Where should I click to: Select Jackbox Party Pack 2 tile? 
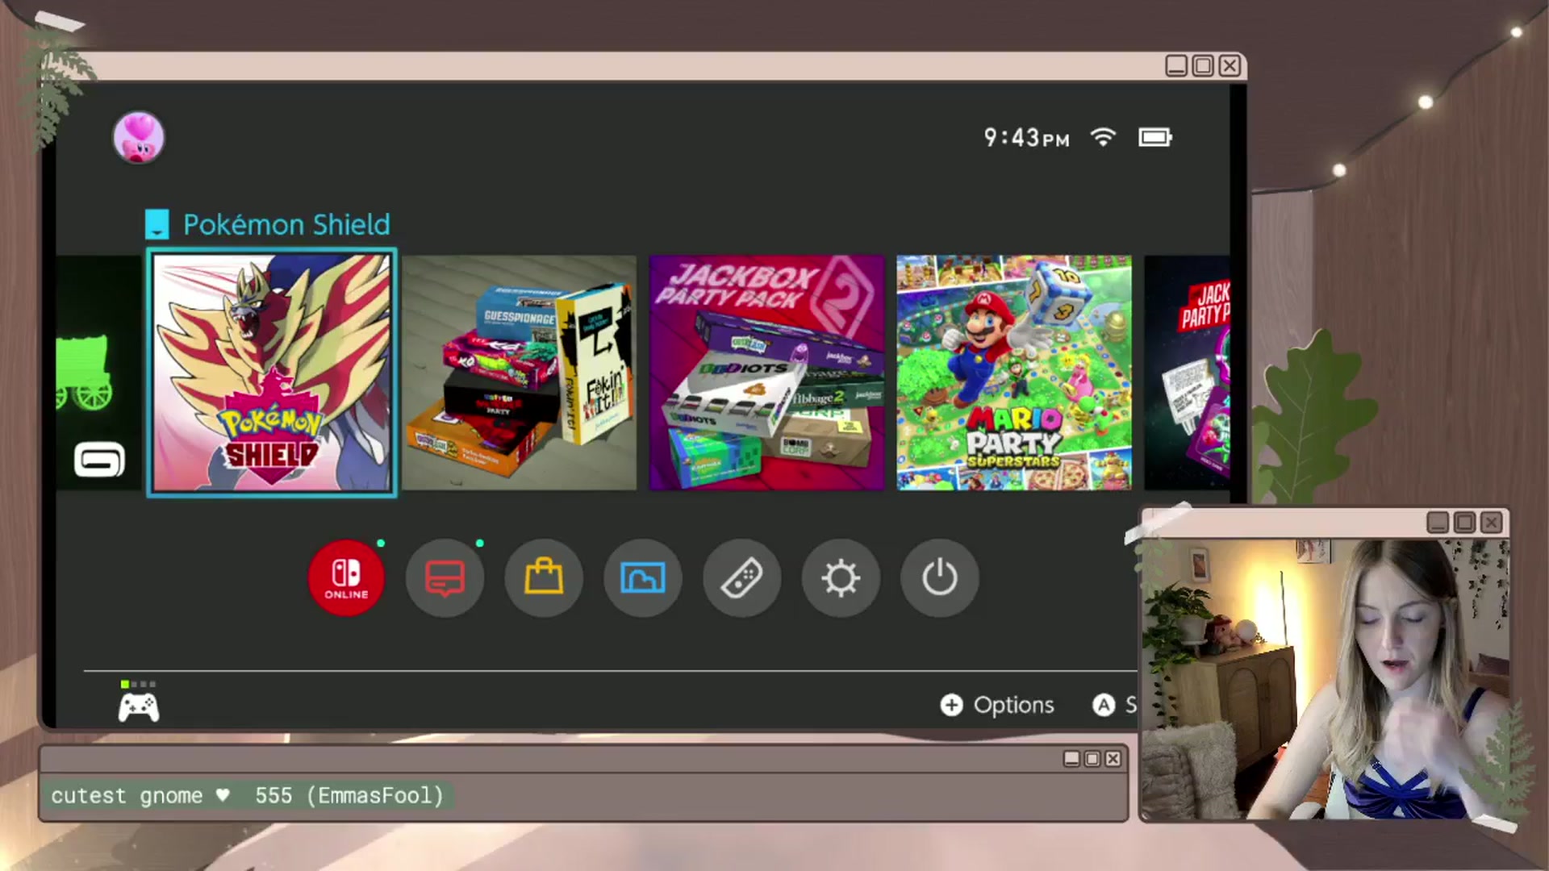766,373
